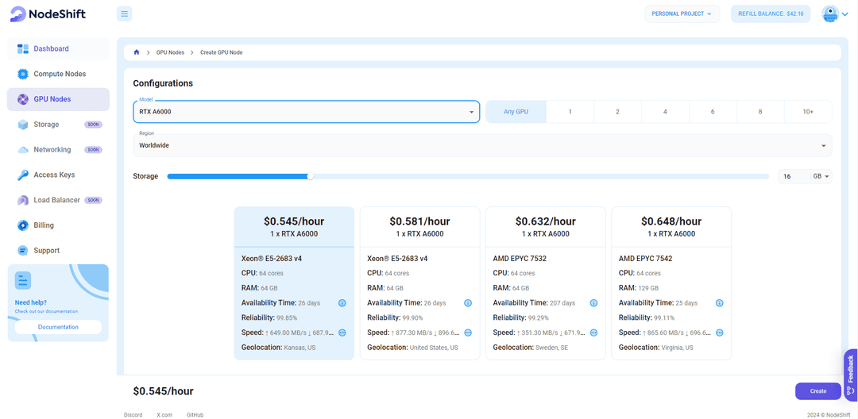Screen dimensions: 858x419
Task: Go to GPU Nodes breadcrumb link
Action: tap(170, 52)
